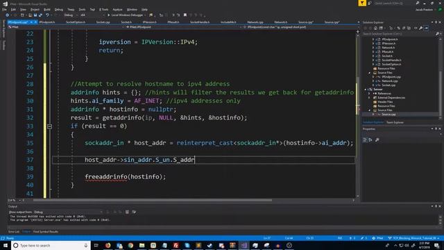Screen dimensions: 444x250
Task: Switch to the Solution Explorer bottom tab
Action: 373,122
